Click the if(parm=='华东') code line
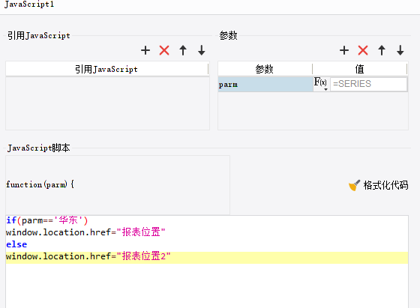Screen dimensions: 420x308 (x=46, y=220)
